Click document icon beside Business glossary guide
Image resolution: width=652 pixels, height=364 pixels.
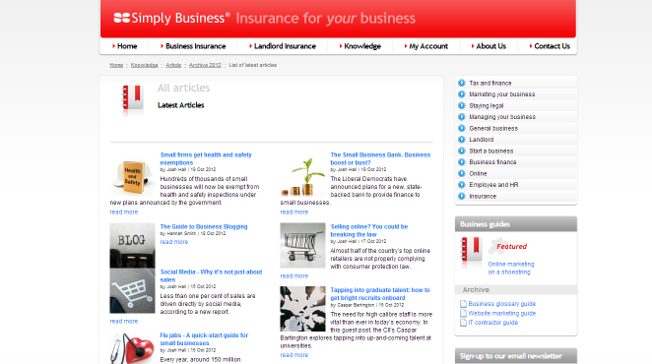[463, 304]
